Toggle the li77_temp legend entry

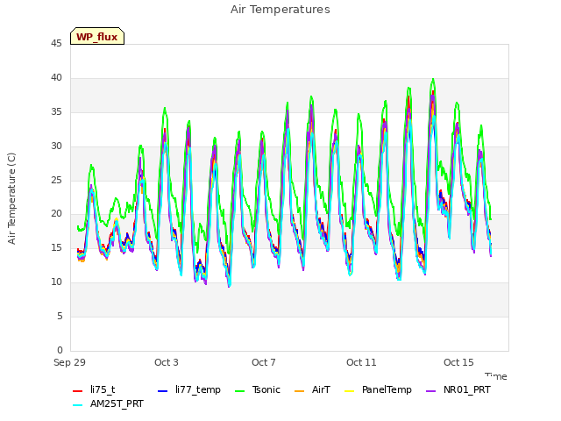coord(189,389)
